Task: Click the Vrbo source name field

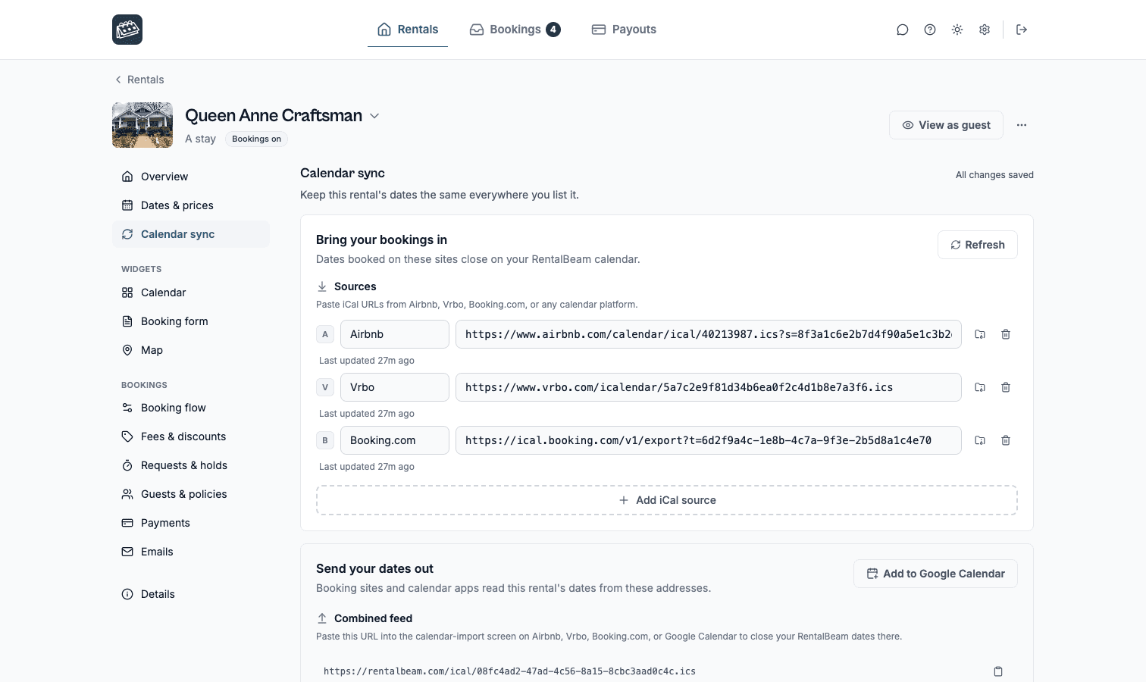Action: (x=395, y=387)
